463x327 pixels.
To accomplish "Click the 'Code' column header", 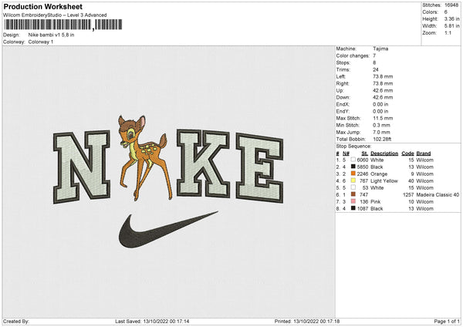I will tap(407, 153).
